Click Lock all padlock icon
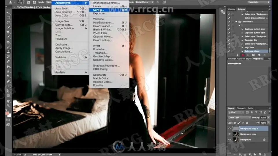The image size is (278, 156). coord(247,123)
